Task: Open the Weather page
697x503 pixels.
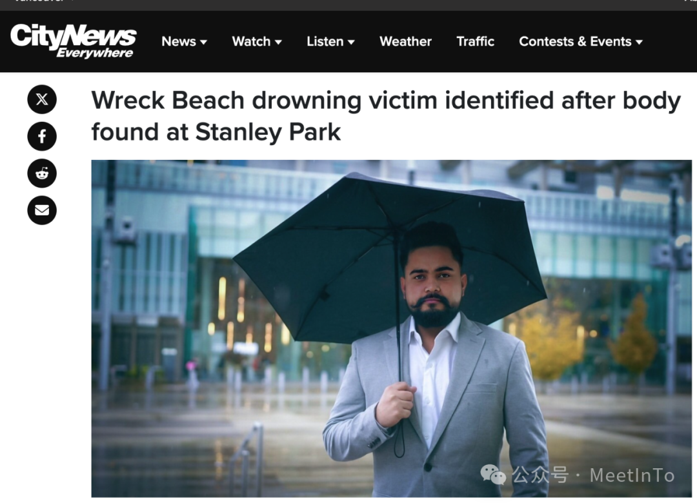Action: tap(405, 41)
